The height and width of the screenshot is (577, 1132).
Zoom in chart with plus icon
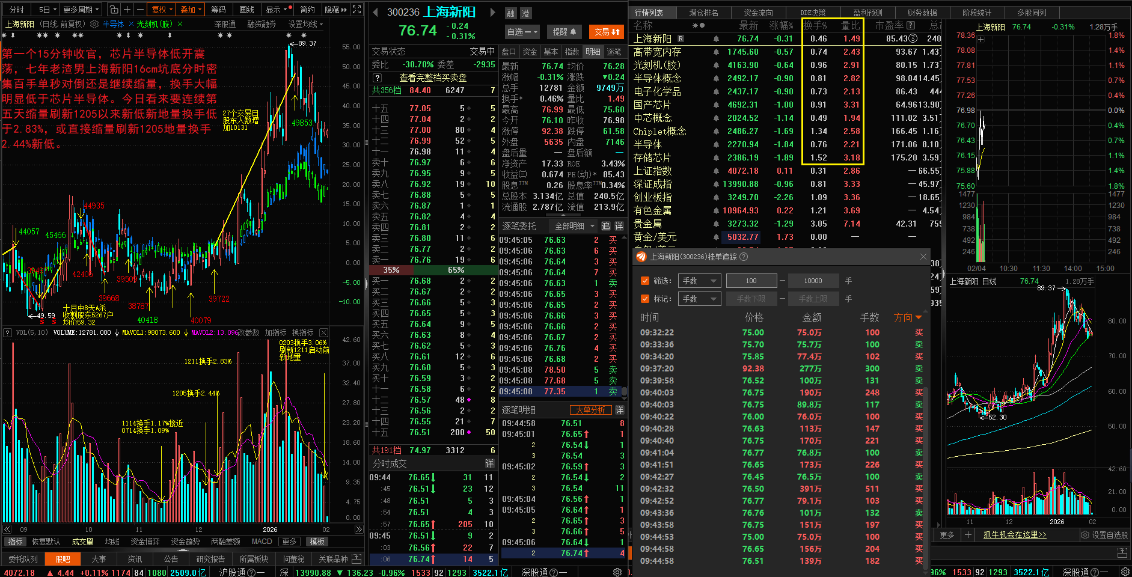click(127, 10)
